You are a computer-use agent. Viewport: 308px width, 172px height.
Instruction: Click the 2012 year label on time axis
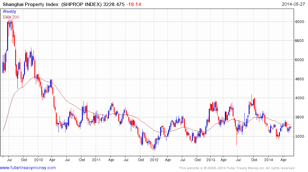click(154, 160)
